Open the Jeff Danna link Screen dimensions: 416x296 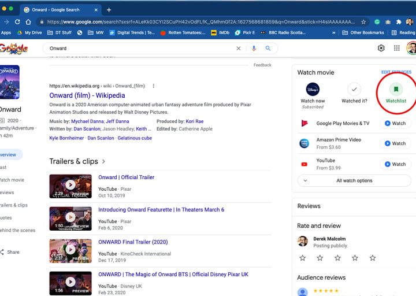(x=117, y=121)
